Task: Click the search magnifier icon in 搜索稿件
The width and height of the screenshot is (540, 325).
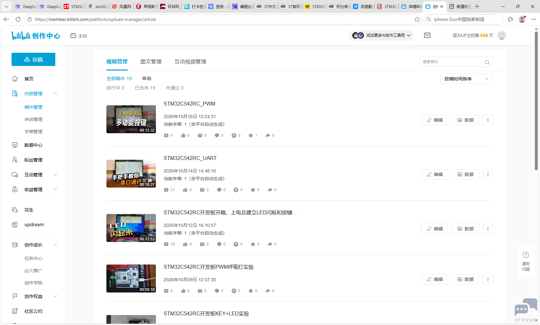Action: (487, 62)
